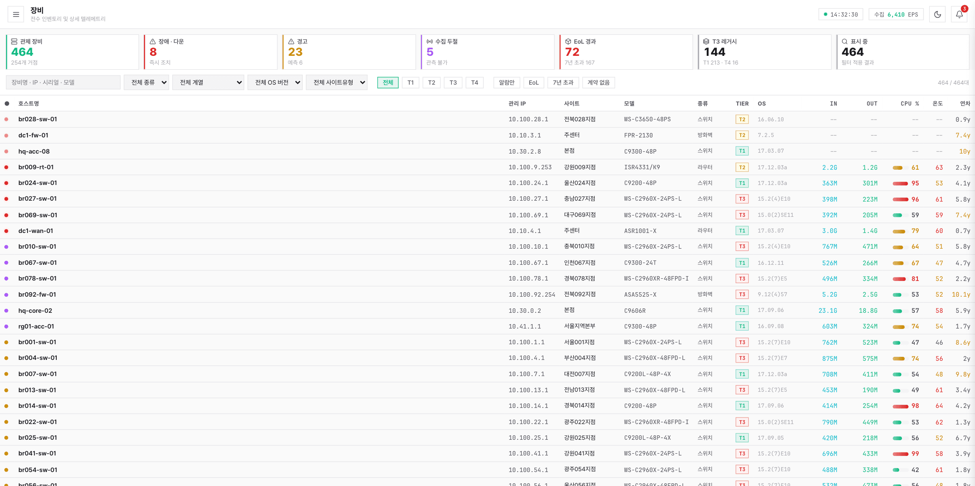Open the 전체 계열 dropdown

208,82
